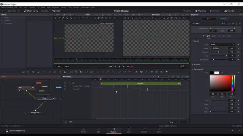The width and height of the screenshot is (243, 136).
Task: Switch to the Tools tab in Inspector
Action: coord(209,19)
